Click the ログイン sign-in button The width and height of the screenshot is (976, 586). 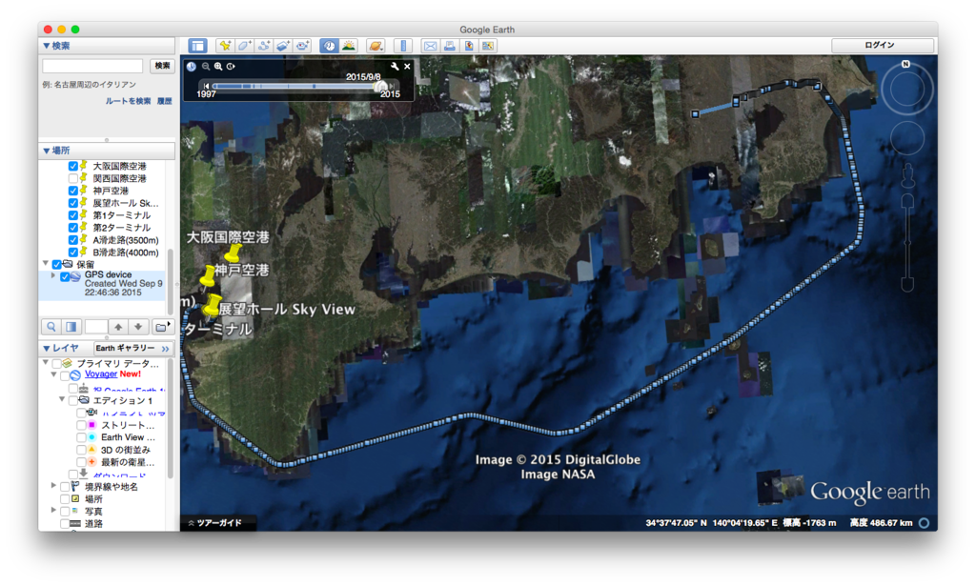click(x=882, y=46)
